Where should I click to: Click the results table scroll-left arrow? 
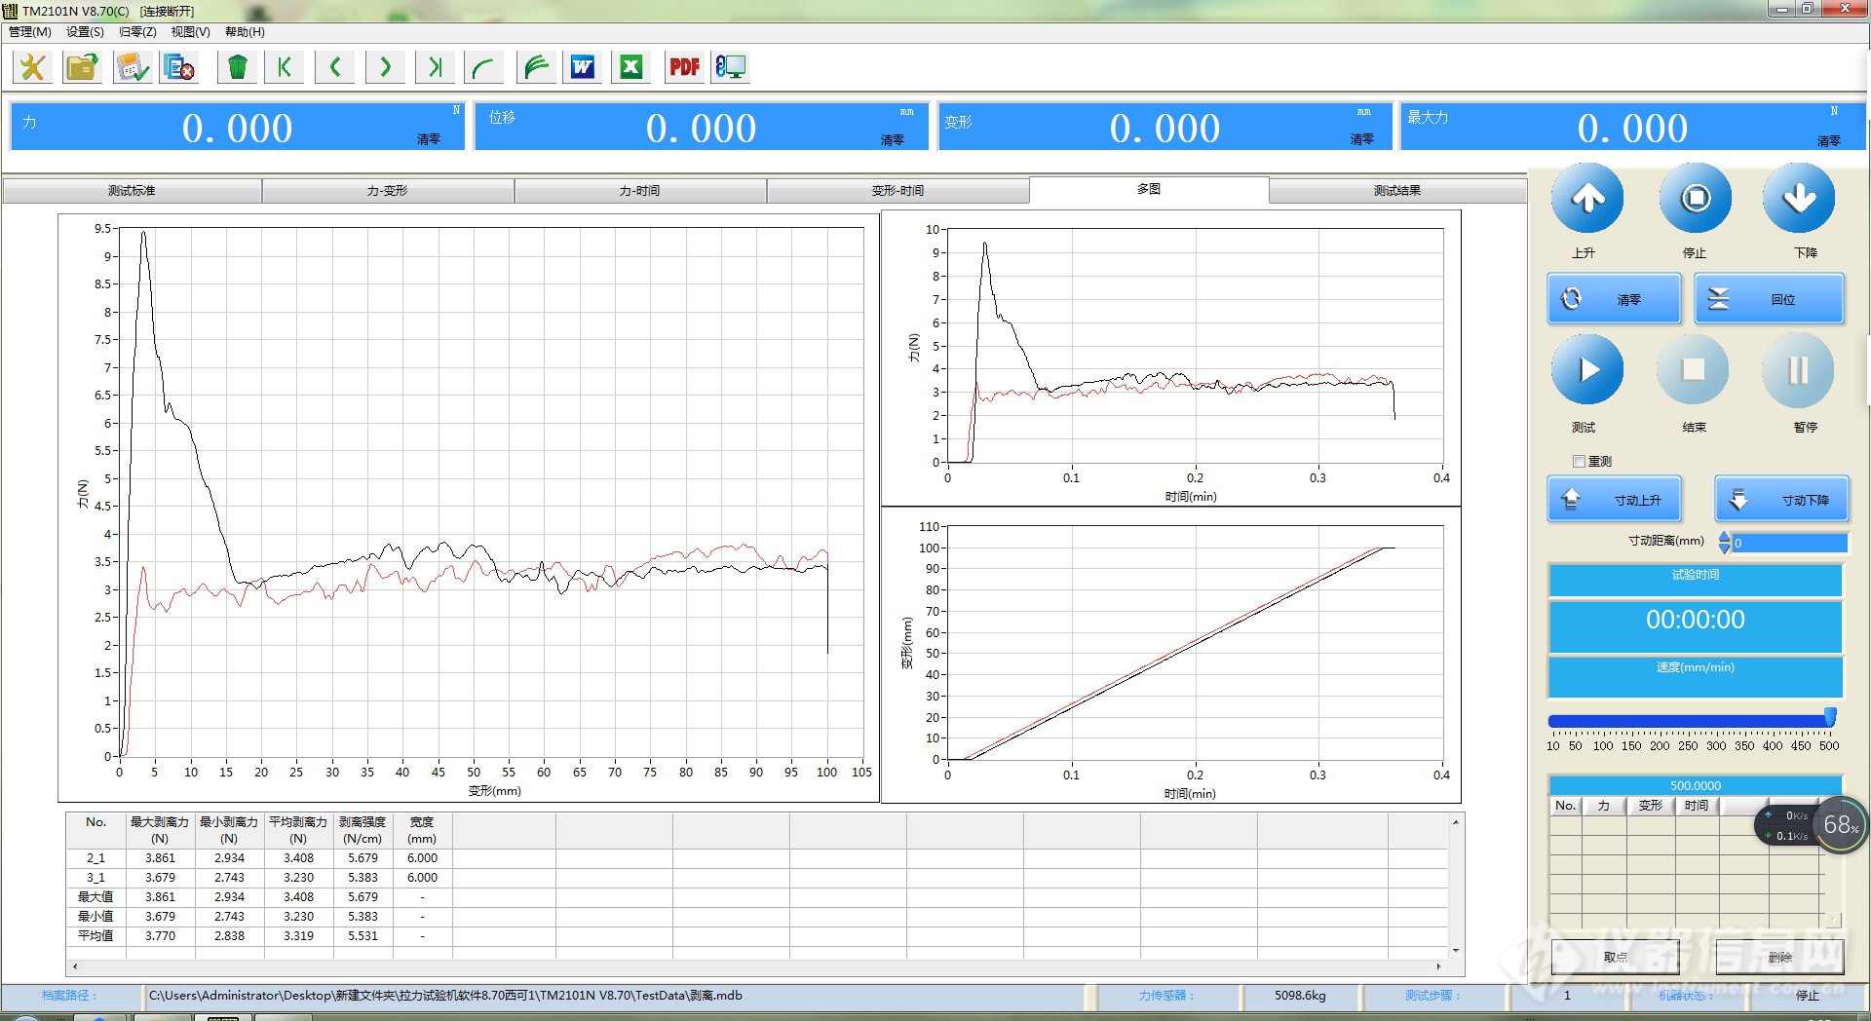(75, 966)
